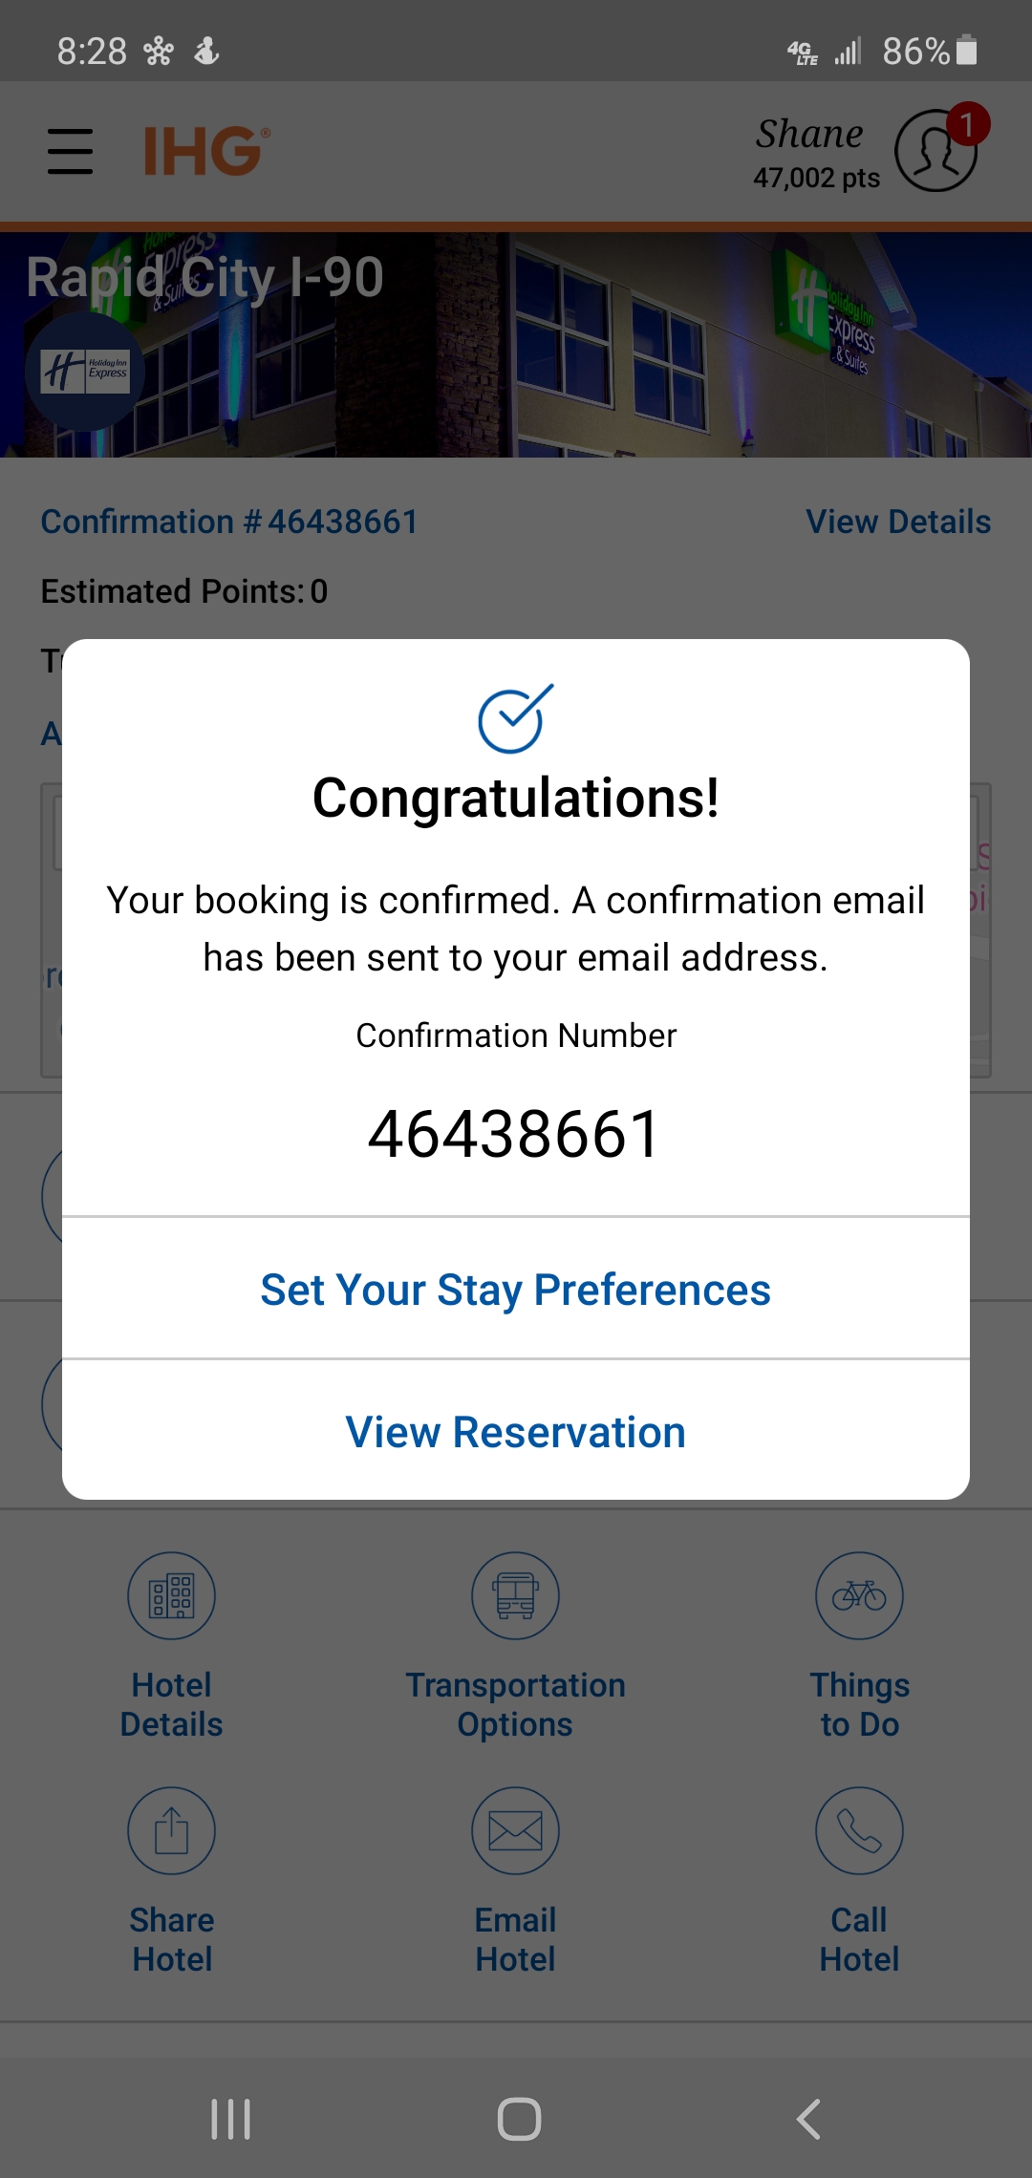Open Transportation Options bus icon
Viewport: 1032px width, 2178px height.
tap(515, 1596)
